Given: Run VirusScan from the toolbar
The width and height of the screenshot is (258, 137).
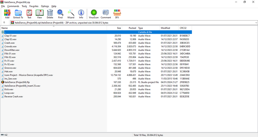Looking at the screenshot, I should pos(94,13).
